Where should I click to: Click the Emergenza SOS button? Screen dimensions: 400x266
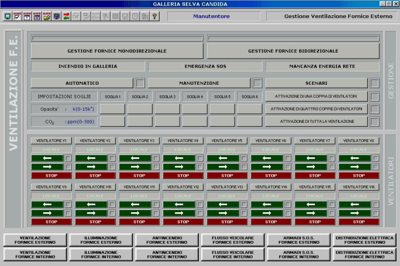[205, 66]
